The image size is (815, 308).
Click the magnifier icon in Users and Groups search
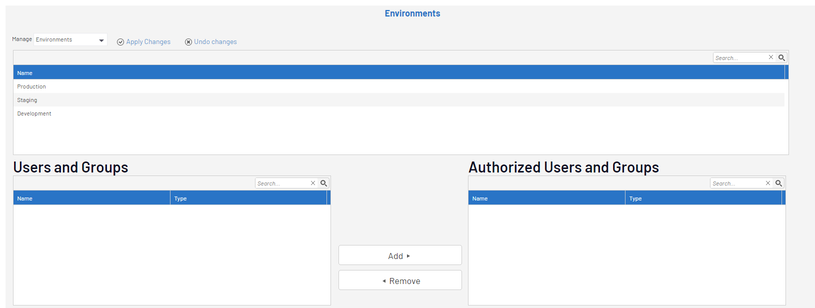[x=323, y=183]
